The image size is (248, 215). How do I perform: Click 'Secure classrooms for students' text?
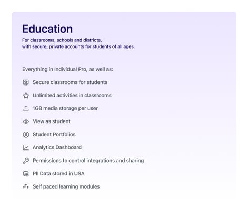70,82
